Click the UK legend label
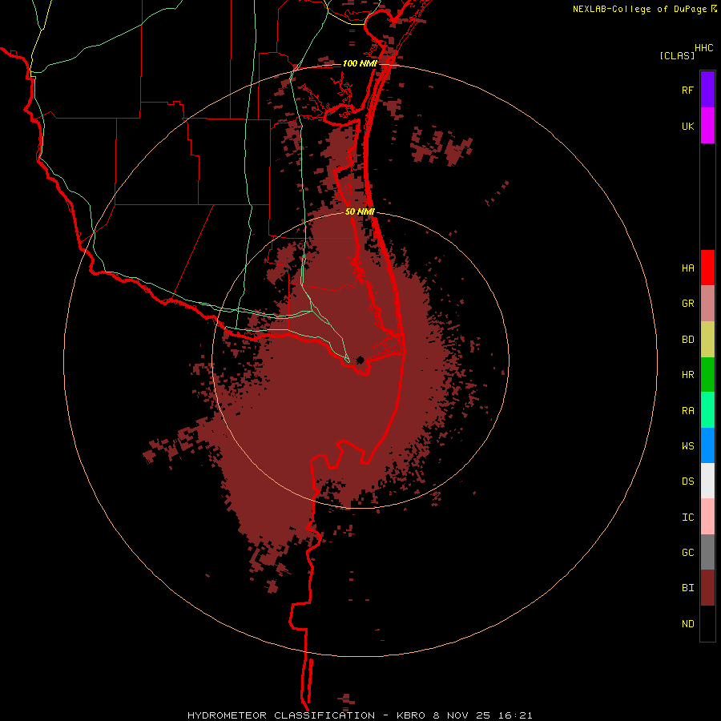 pos(687,126)
